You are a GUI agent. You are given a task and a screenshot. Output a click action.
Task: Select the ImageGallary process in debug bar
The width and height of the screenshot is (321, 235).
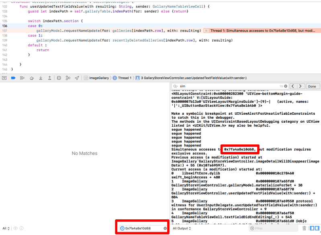pyautogui.click(x=96, y=78)
